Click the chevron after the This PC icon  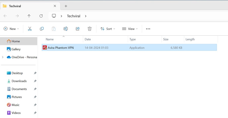coord(61,16)
